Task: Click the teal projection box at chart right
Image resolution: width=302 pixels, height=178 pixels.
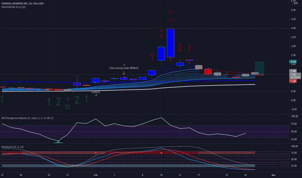Action: point(260,68)
